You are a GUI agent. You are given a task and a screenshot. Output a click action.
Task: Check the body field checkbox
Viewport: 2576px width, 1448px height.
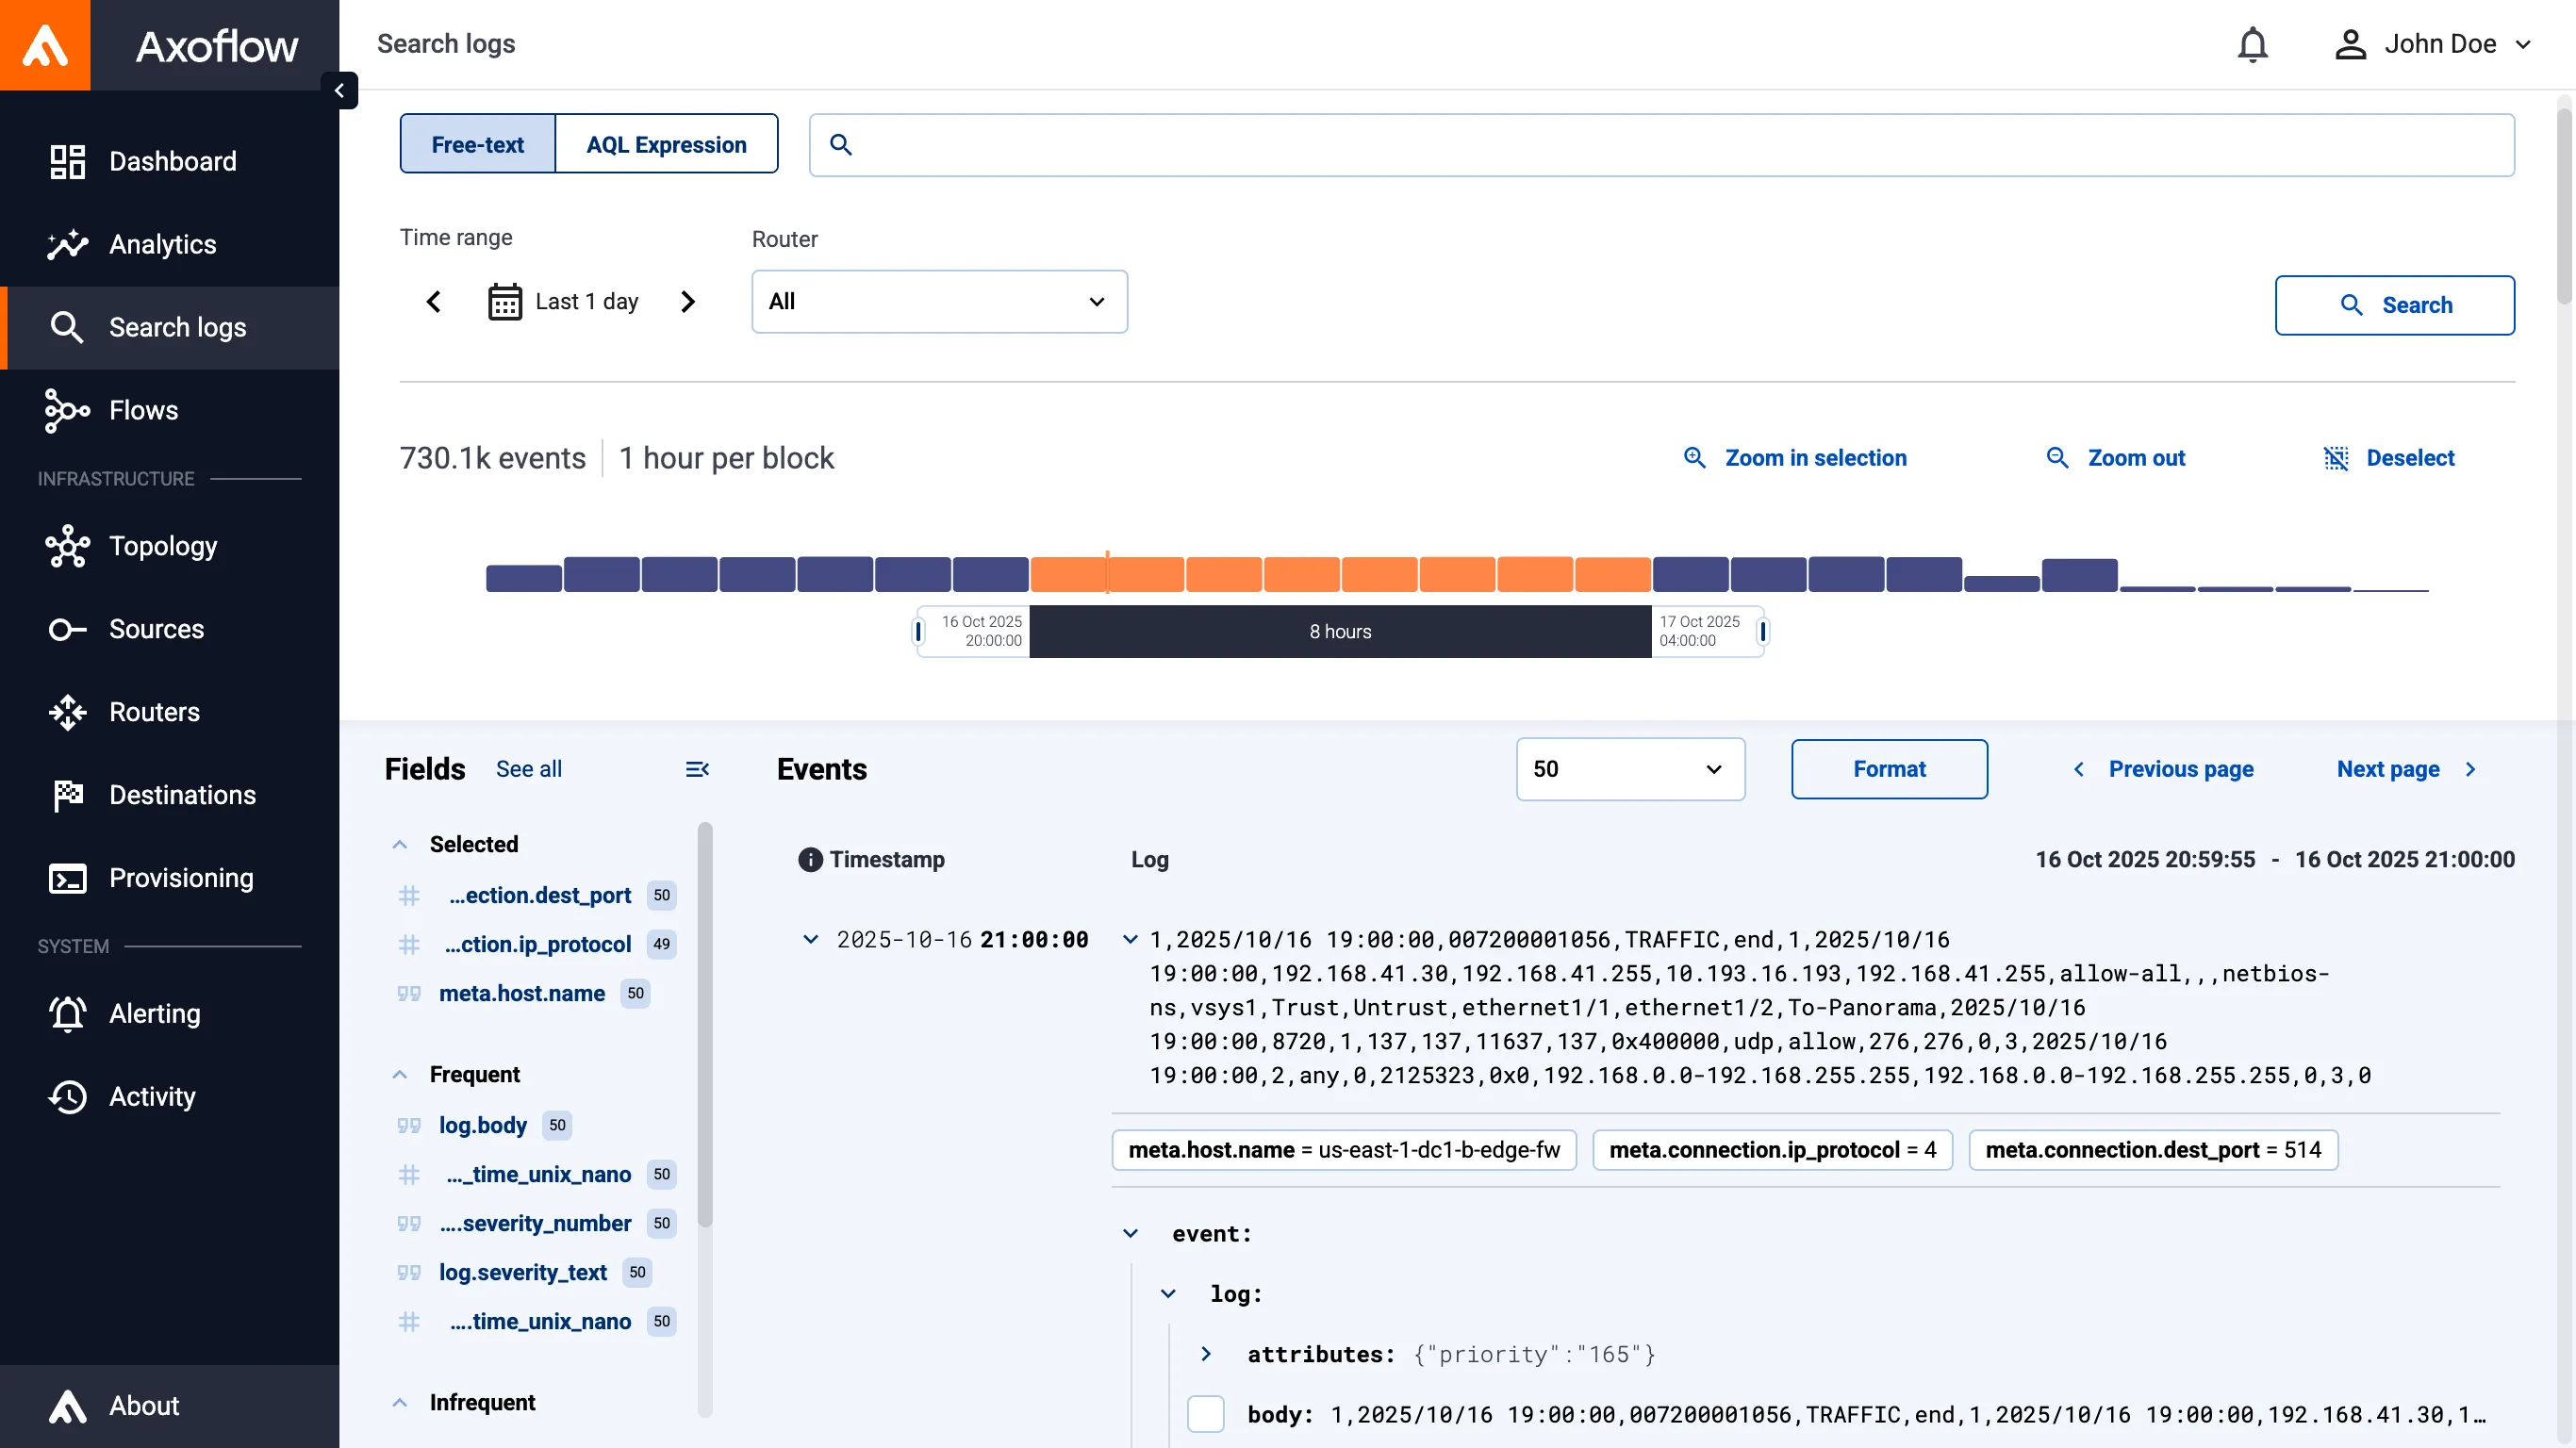coord(1205,1414)
